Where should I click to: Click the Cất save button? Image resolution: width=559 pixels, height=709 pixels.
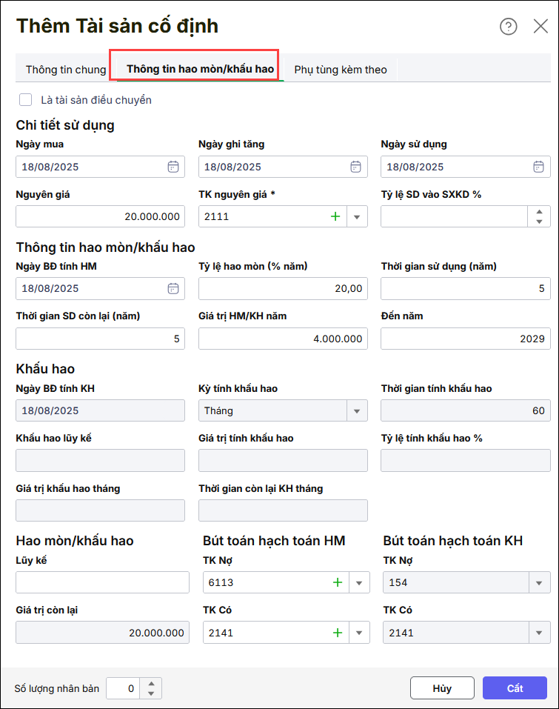[515, 688]
